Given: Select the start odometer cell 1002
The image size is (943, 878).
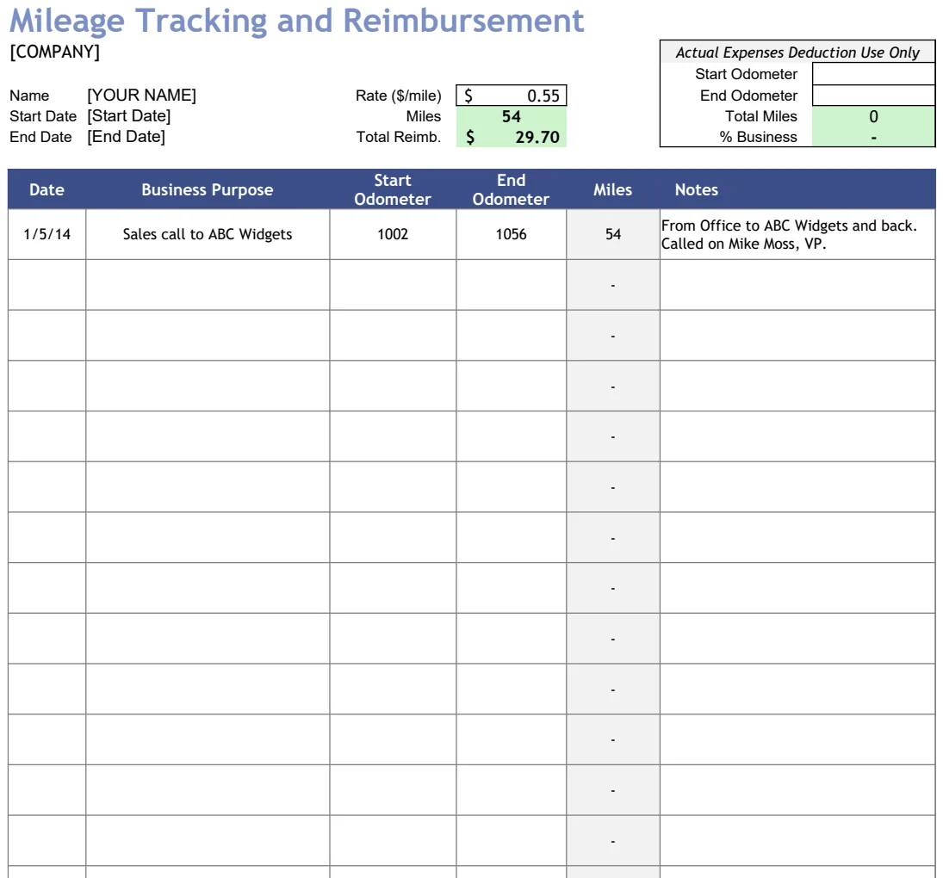Looking at the screenshot, I should (393, 234).
